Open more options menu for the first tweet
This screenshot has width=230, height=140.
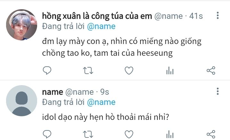click(218, 15)
